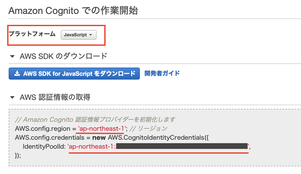Image resolution: width=301 pixels, height=174 pixels.
Task: Collapse the AWS SDK のダウンロード section triangle
Action: point(12,56)
